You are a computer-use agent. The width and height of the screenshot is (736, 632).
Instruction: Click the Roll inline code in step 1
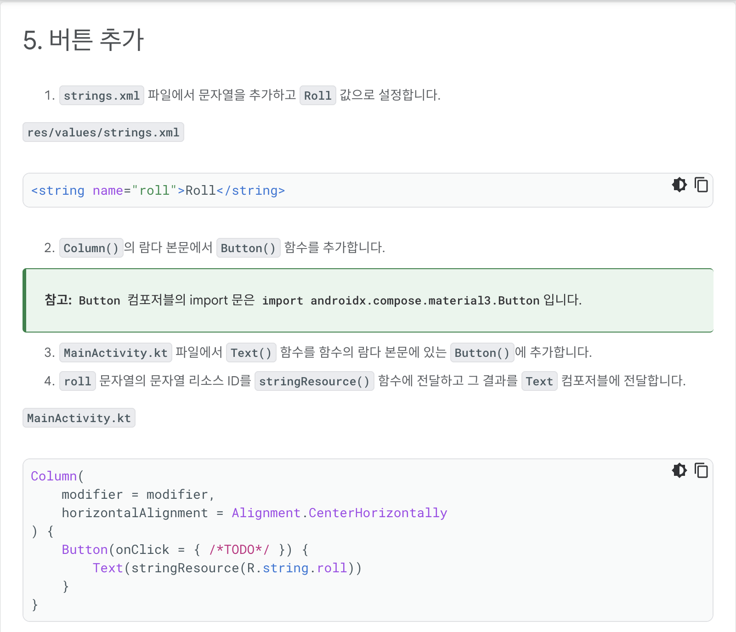318,96
